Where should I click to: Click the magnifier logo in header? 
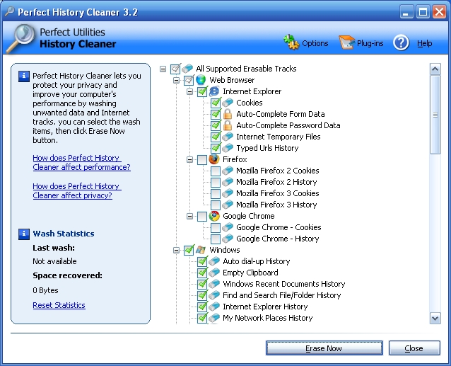(20, 39)
